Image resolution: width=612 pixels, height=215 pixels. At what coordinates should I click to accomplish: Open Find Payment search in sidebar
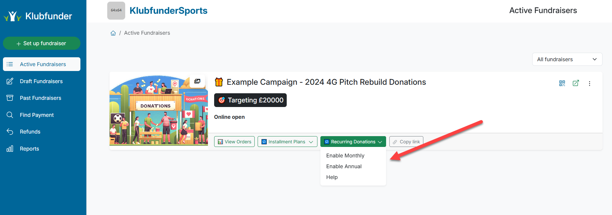coord(37,115)
